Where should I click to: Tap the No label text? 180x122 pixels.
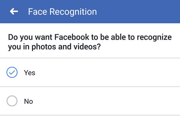pyautogui.click(x=29, y=101)
